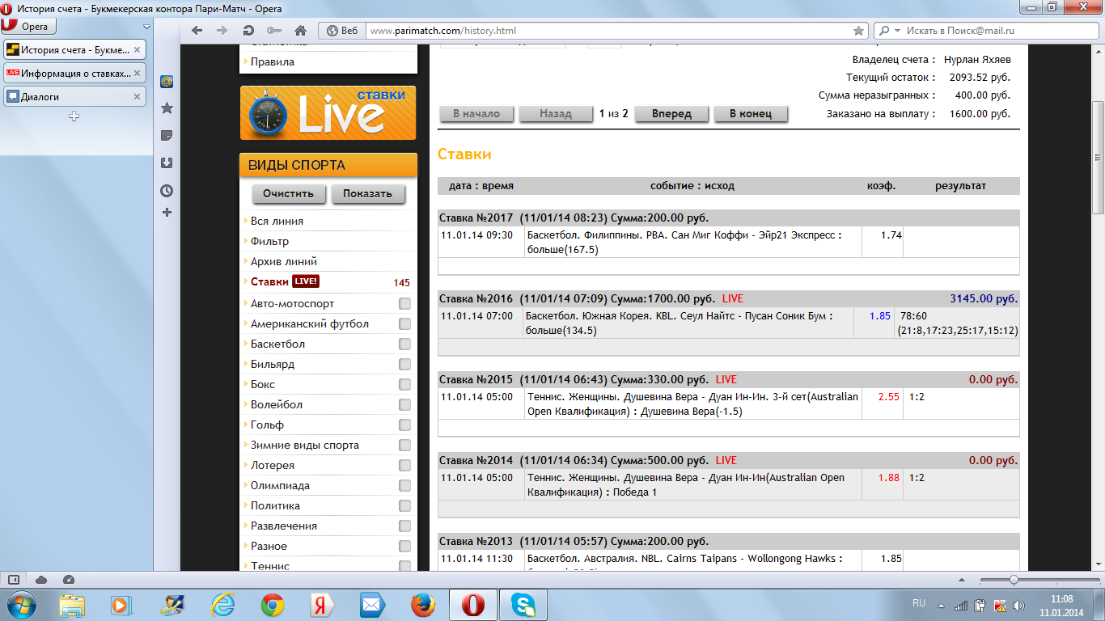1105x621 pixels.
Task: Switch to Информация о ставках tab
Action: (x=69, y=74)
